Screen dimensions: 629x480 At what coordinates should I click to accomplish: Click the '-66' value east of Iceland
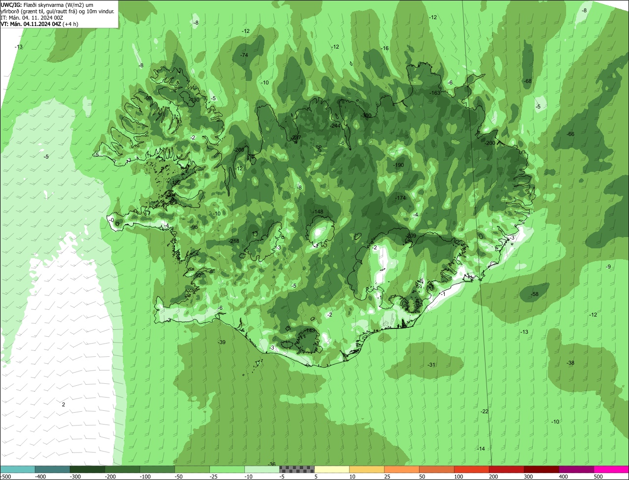(571, 134)
